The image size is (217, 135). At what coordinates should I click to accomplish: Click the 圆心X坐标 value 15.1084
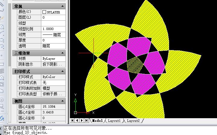tap(53, 107)
